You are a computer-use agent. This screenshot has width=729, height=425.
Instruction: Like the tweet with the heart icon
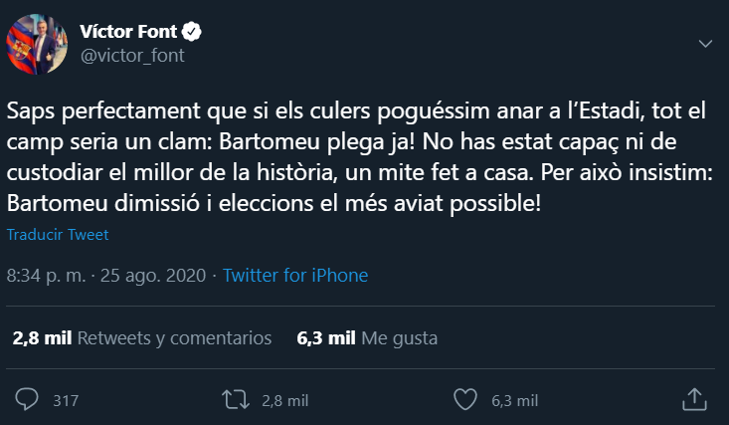465,399
